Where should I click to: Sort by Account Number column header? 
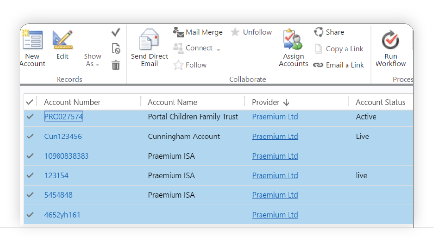click(72, 102)
